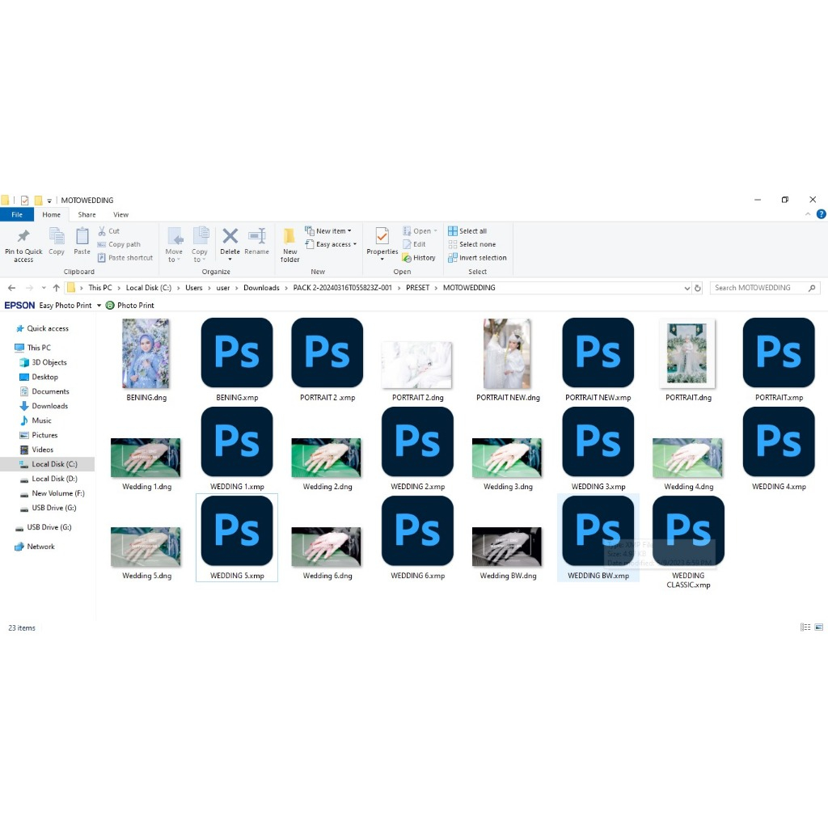Open EPSON Easy Photo Print dropdown
828x828 pixels.
tap(99, 305)
